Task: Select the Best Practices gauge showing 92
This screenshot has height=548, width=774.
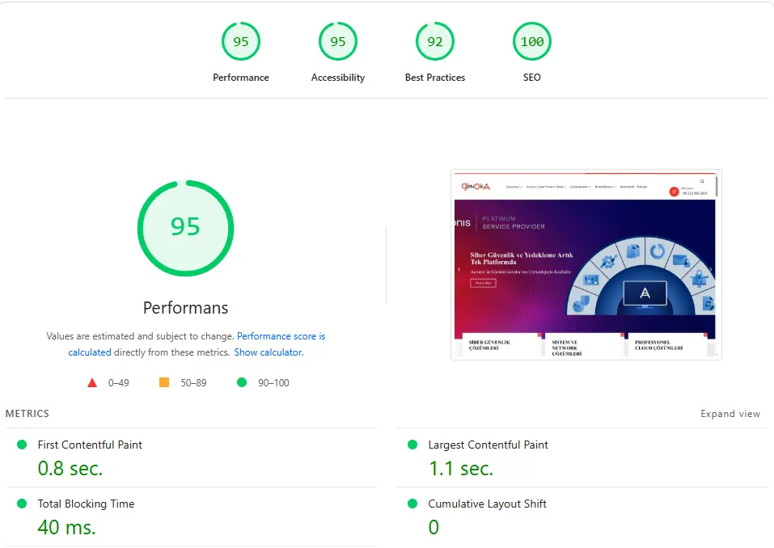Action: [435, 42]
